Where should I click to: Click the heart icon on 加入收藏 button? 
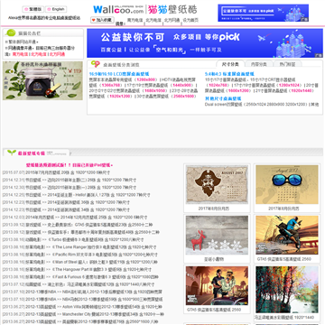click(x=94, y=20)
